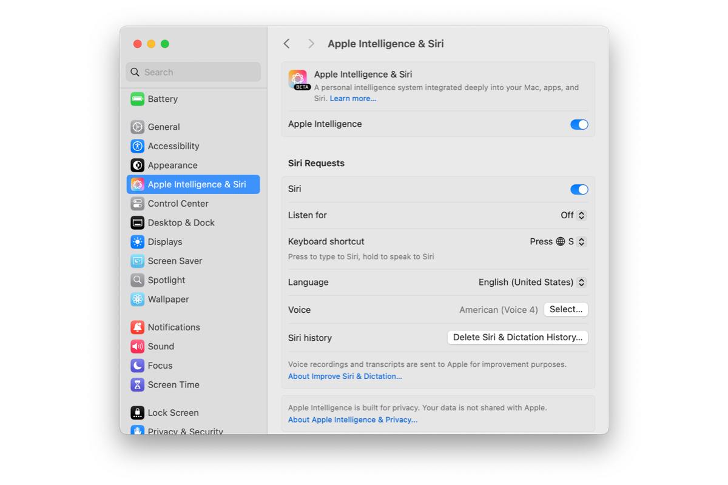Select Spotlight in the sidebar

(x=193, y=280)
